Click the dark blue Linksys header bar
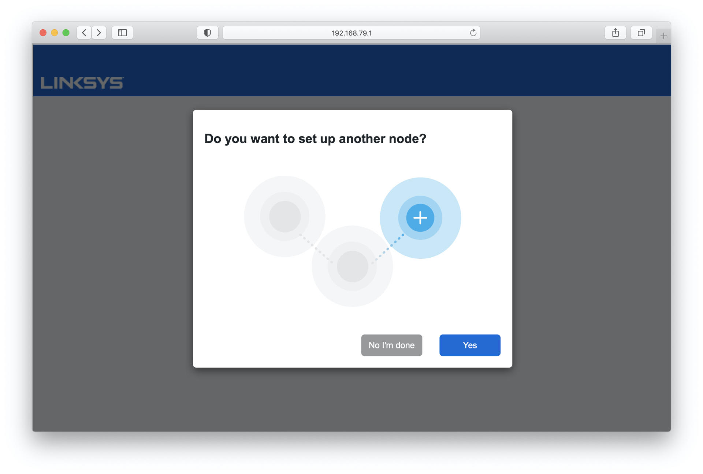 click(366, 70)
